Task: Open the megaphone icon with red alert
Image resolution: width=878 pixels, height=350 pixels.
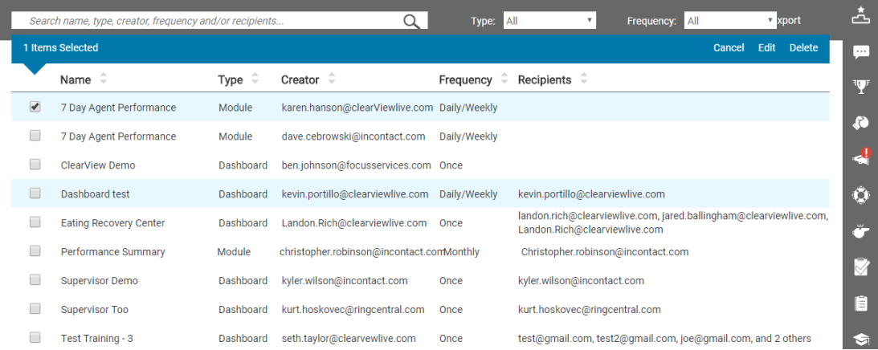Action: [860, 158]
